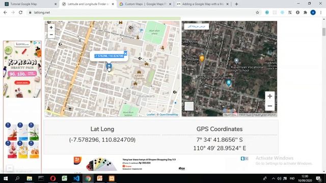This screenshot has height=183, width=326.
Task: Go forward in browser history
Action: point(13,12)
